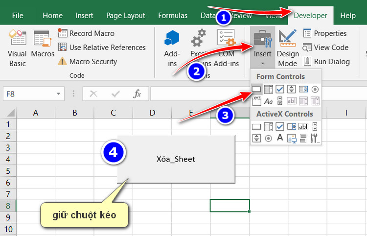This screenshot has height=236, width=367.
Task: Select the Form Controls spin button
Action: pyautogui.click(x=292, y=89)
